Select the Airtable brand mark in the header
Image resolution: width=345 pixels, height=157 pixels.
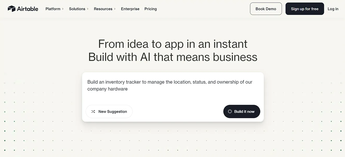tap(11, 8)
